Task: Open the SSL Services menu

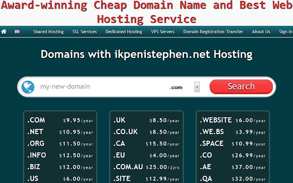Action: 85,32
